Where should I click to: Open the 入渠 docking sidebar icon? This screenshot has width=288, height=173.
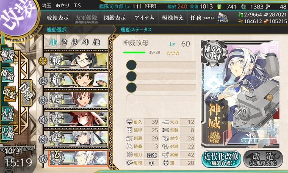click(x=8, y=114)
